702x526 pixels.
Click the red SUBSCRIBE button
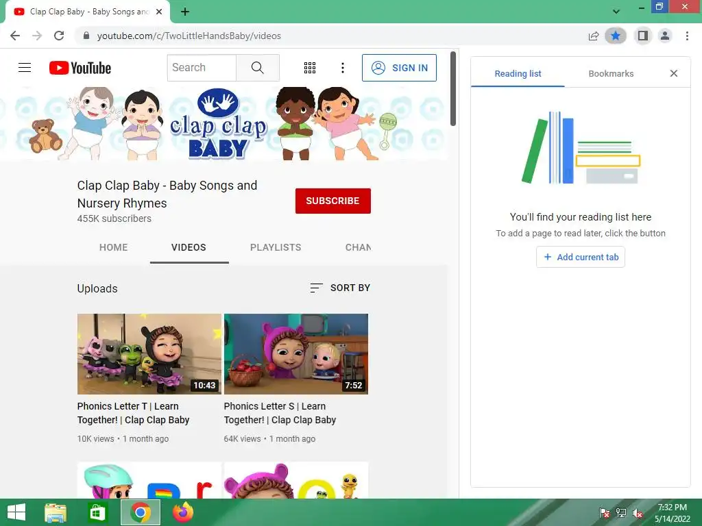click(x=332, y=201)
